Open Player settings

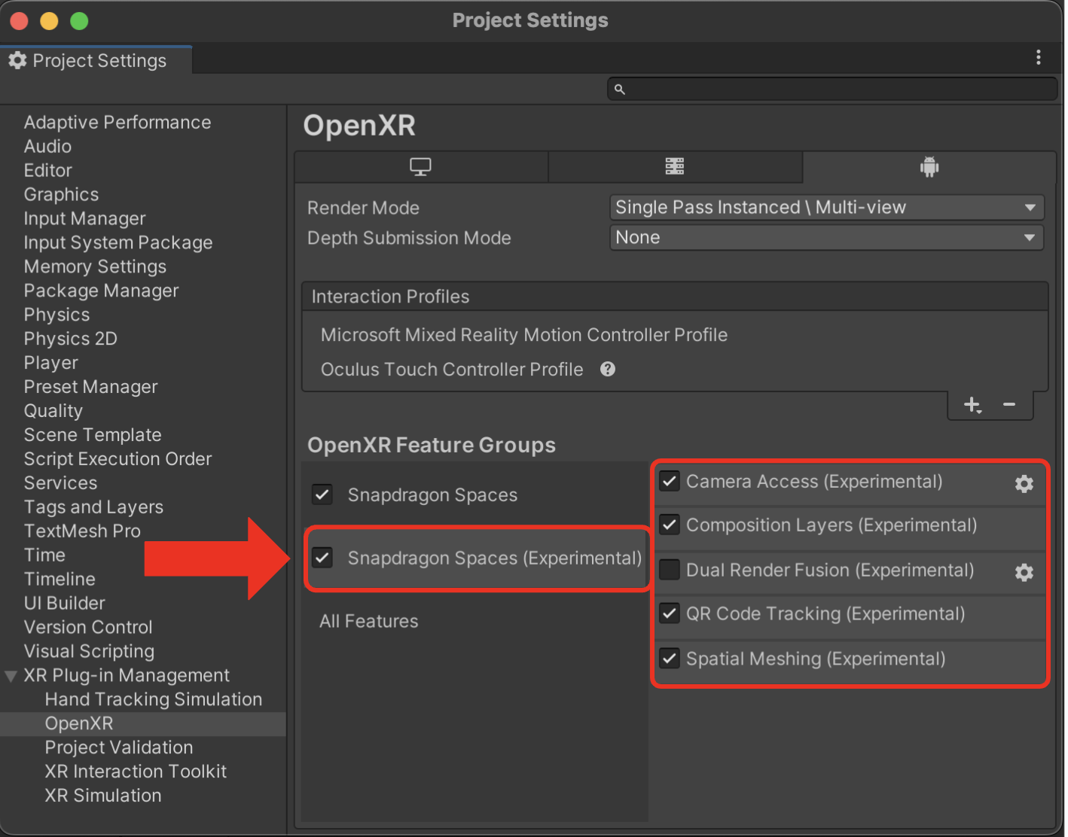[50, 363]
